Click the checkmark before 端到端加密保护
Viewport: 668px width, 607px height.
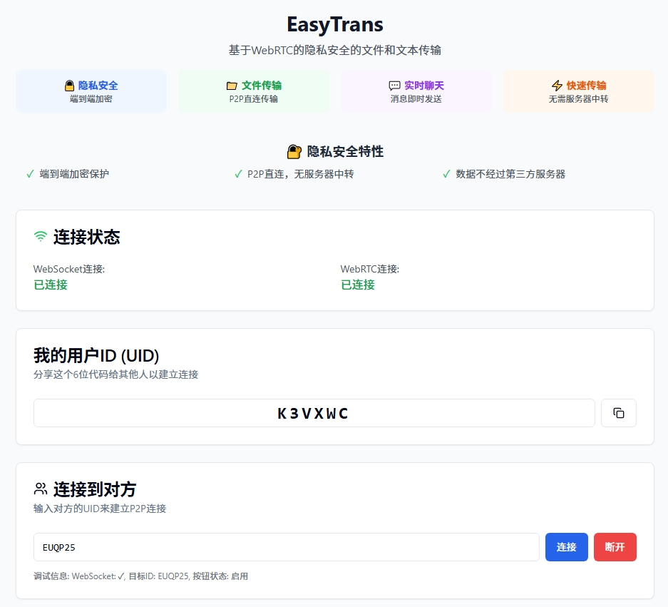30,174
